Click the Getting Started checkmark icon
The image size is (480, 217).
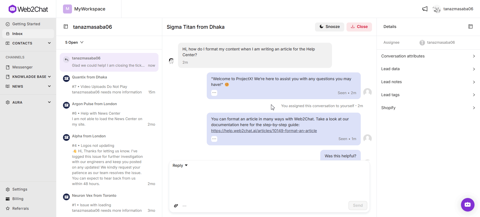pos(8,24)
